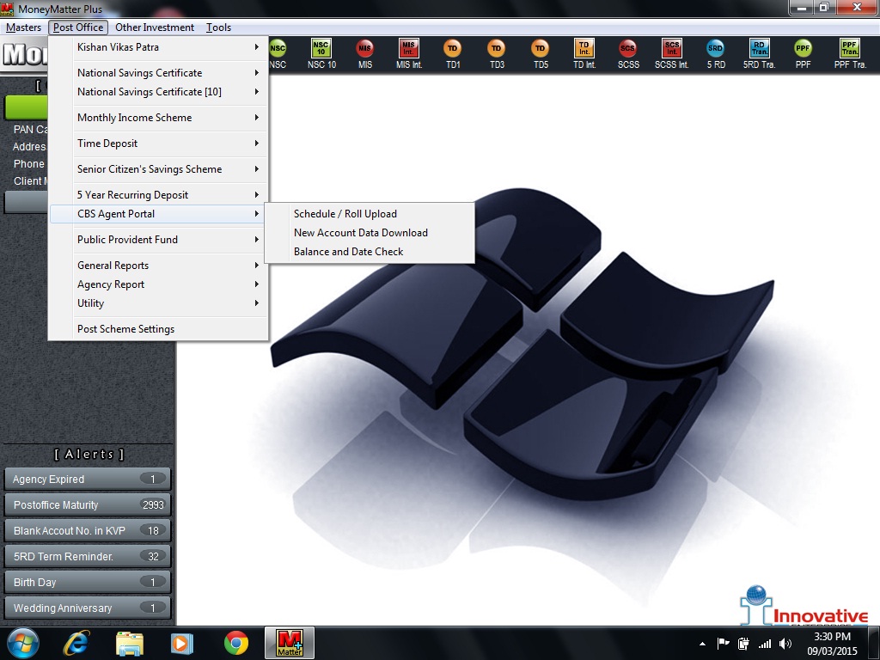Screen dimensions: 880x660
Task: Click the Postoffice Maturity alert button
Action: [87, 505]
